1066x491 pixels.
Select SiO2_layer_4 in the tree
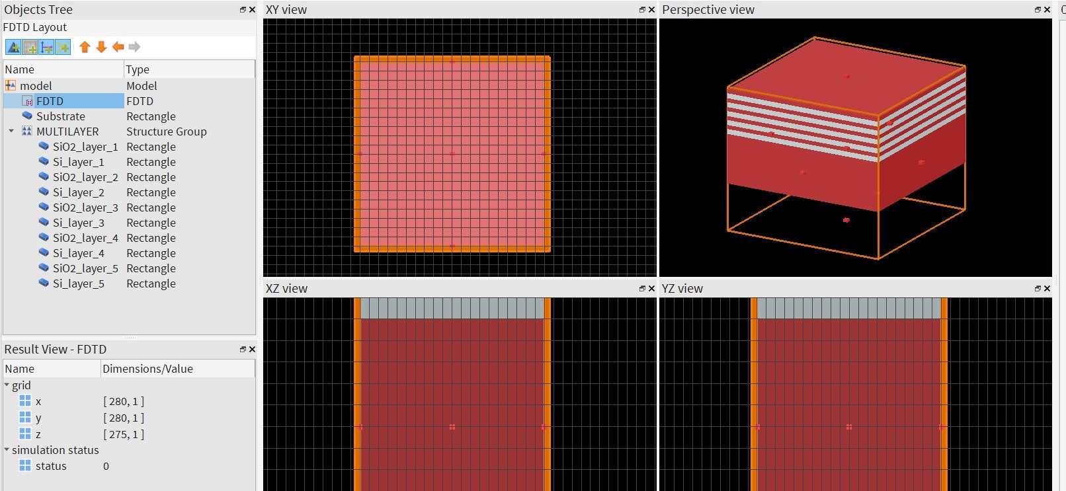(x=85, y=238)
